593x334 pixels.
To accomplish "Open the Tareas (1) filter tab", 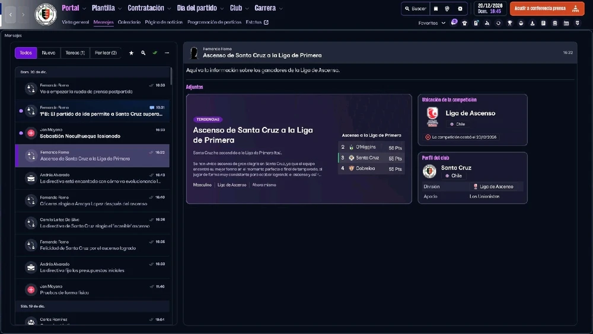I will click(x=75, y=53).
